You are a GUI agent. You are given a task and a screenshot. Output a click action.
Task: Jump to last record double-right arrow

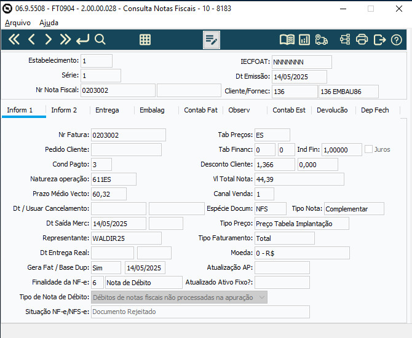coord(65,40)
